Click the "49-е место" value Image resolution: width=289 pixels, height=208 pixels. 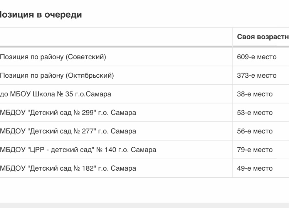click(255, 168)
